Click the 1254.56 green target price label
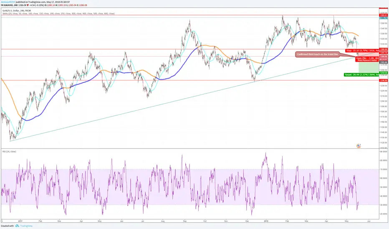The width and height of the screenshot is (389, 229). pyautogui.click(x=384, y=73)
